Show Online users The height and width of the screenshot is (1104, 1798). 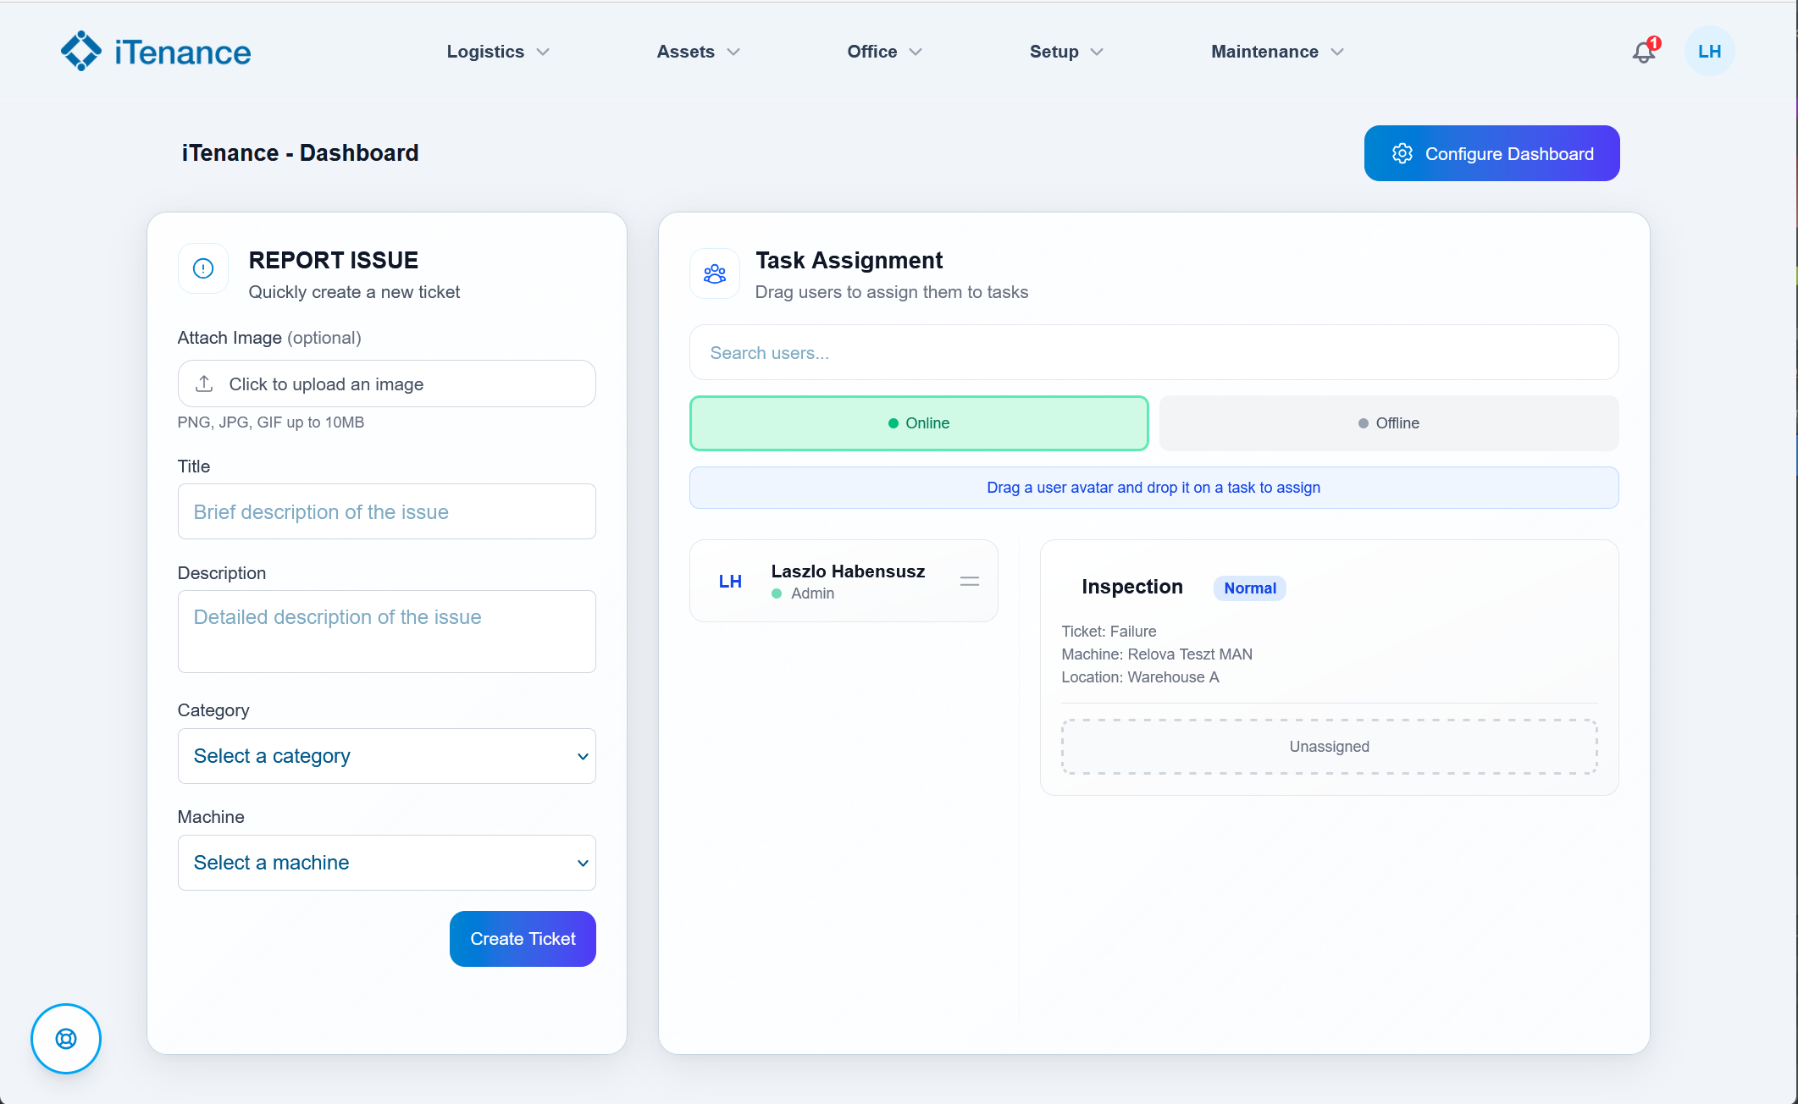coord(919,422)
